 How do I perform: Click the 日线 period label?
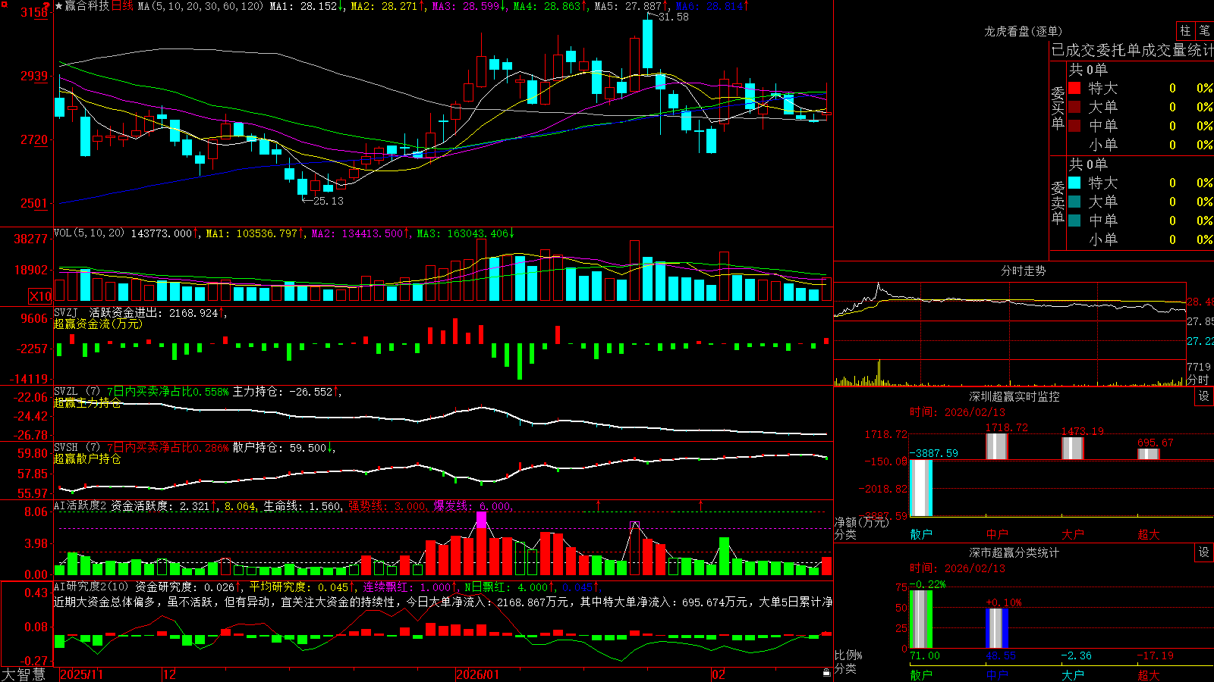tap(122, 6)
